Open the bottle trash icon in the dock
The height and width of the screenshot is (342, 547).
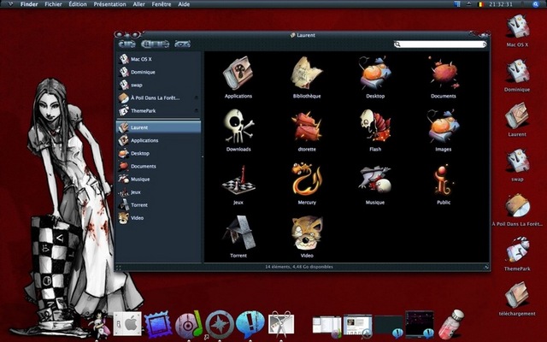450,325
